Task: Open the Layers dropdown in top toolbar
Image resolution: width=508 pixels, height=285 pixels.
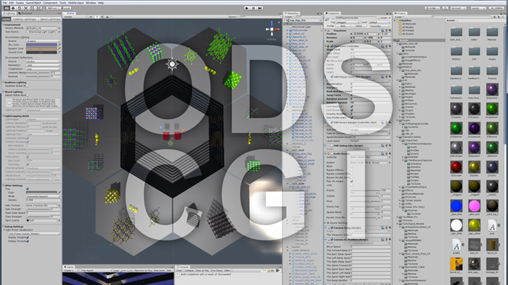Action: [478, 8]
